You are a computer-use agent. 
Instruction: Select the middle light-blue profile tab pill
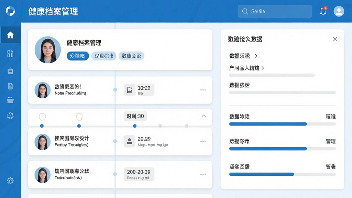click(104, 56)
